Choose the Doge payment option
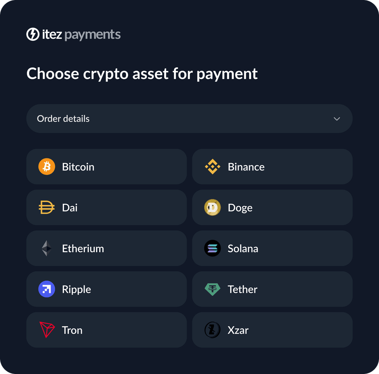Viewport: 379px width, 374px height. 272,207
